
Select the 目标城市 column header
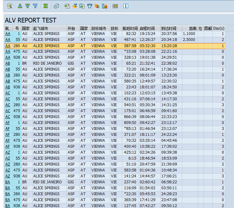[100, 28]
